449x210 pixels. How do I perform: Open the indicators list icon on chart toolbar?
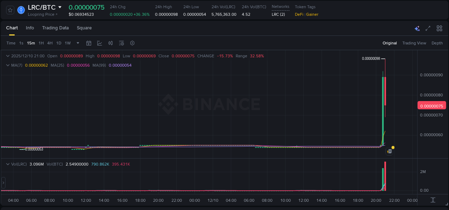pos(121,43)
